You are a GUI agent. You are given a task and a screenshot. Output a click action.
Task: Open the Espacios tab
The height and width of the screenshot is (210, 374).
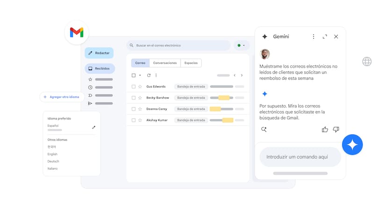pyautogui.click(x=191, y=63)
